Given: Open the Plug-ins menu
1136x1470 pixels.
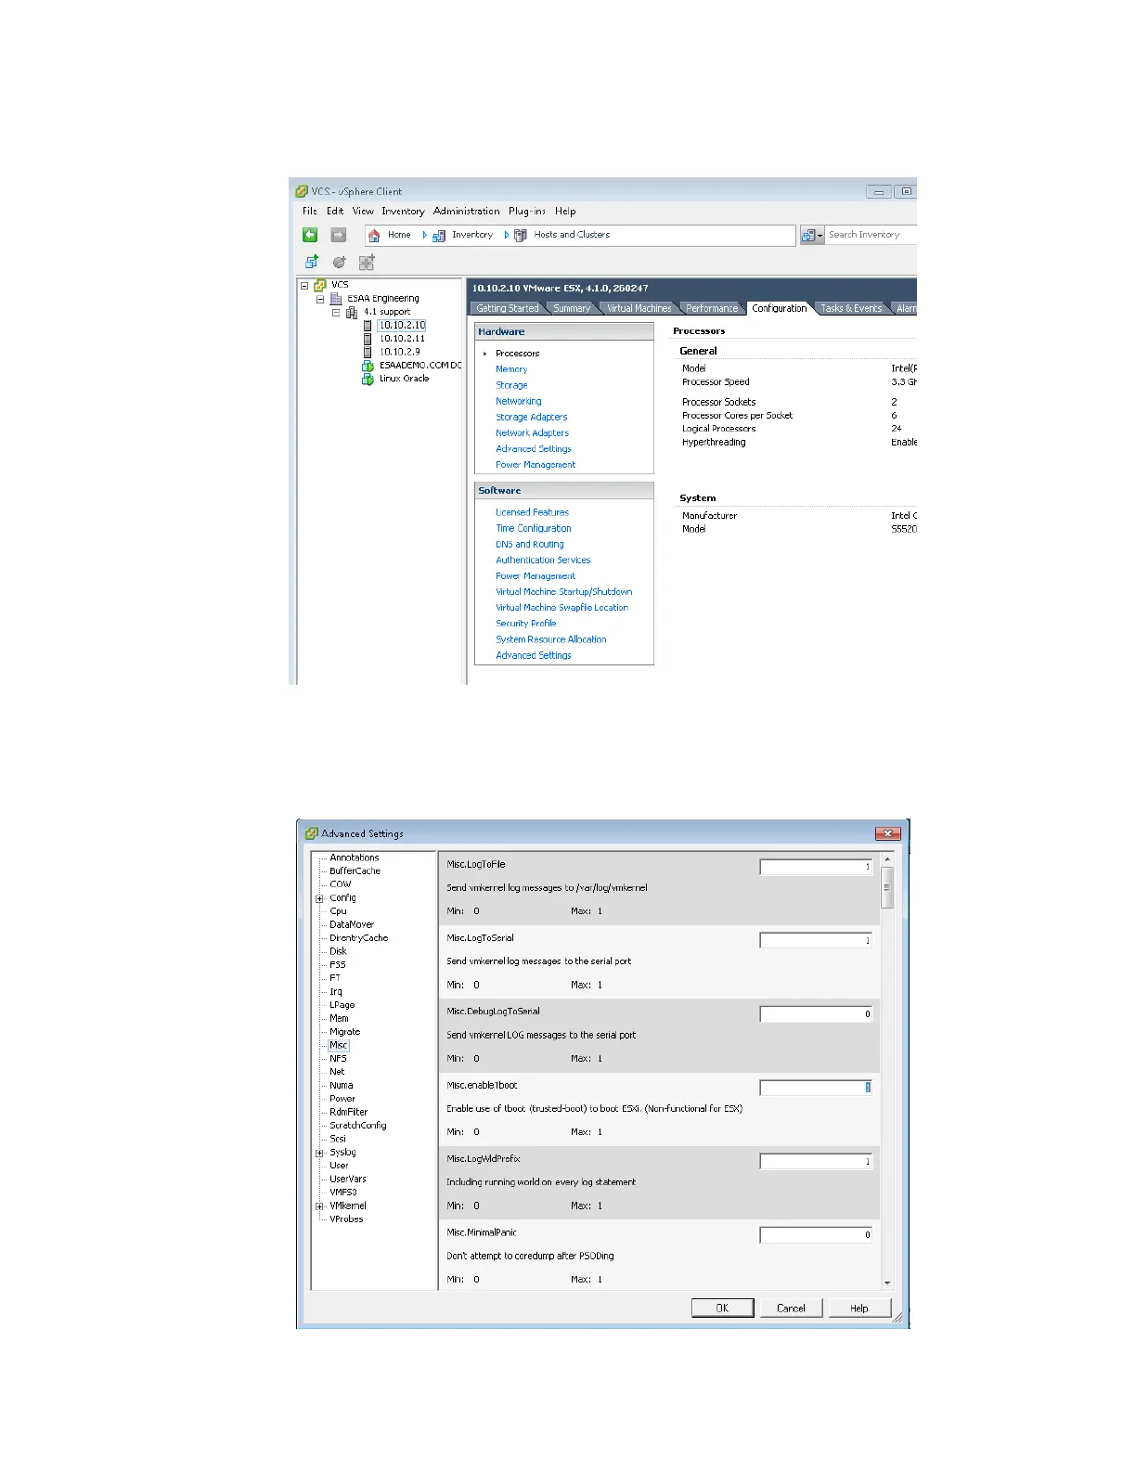Looking at the screenshot, I should click(x=527, y=212).
